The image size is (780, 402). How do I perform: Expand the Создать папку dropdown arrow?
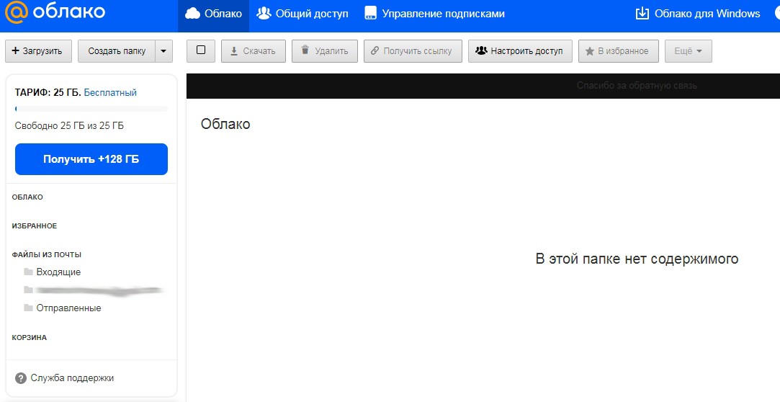tap(164, 51)
